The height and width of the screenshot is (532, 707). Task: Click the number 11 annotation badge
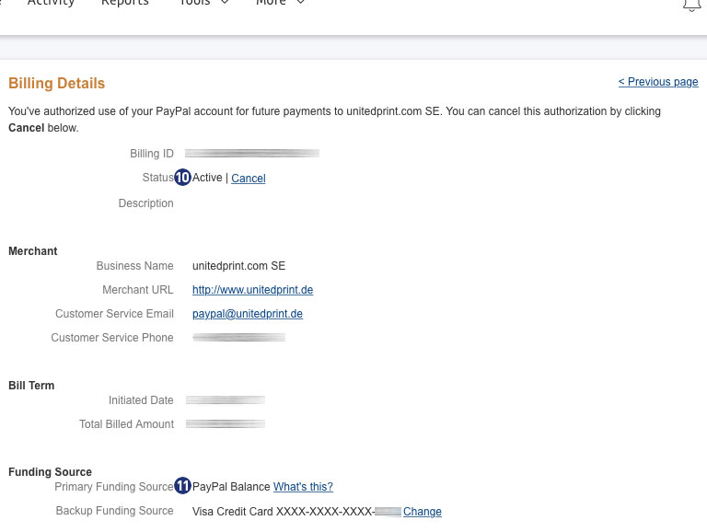[183, 486]
